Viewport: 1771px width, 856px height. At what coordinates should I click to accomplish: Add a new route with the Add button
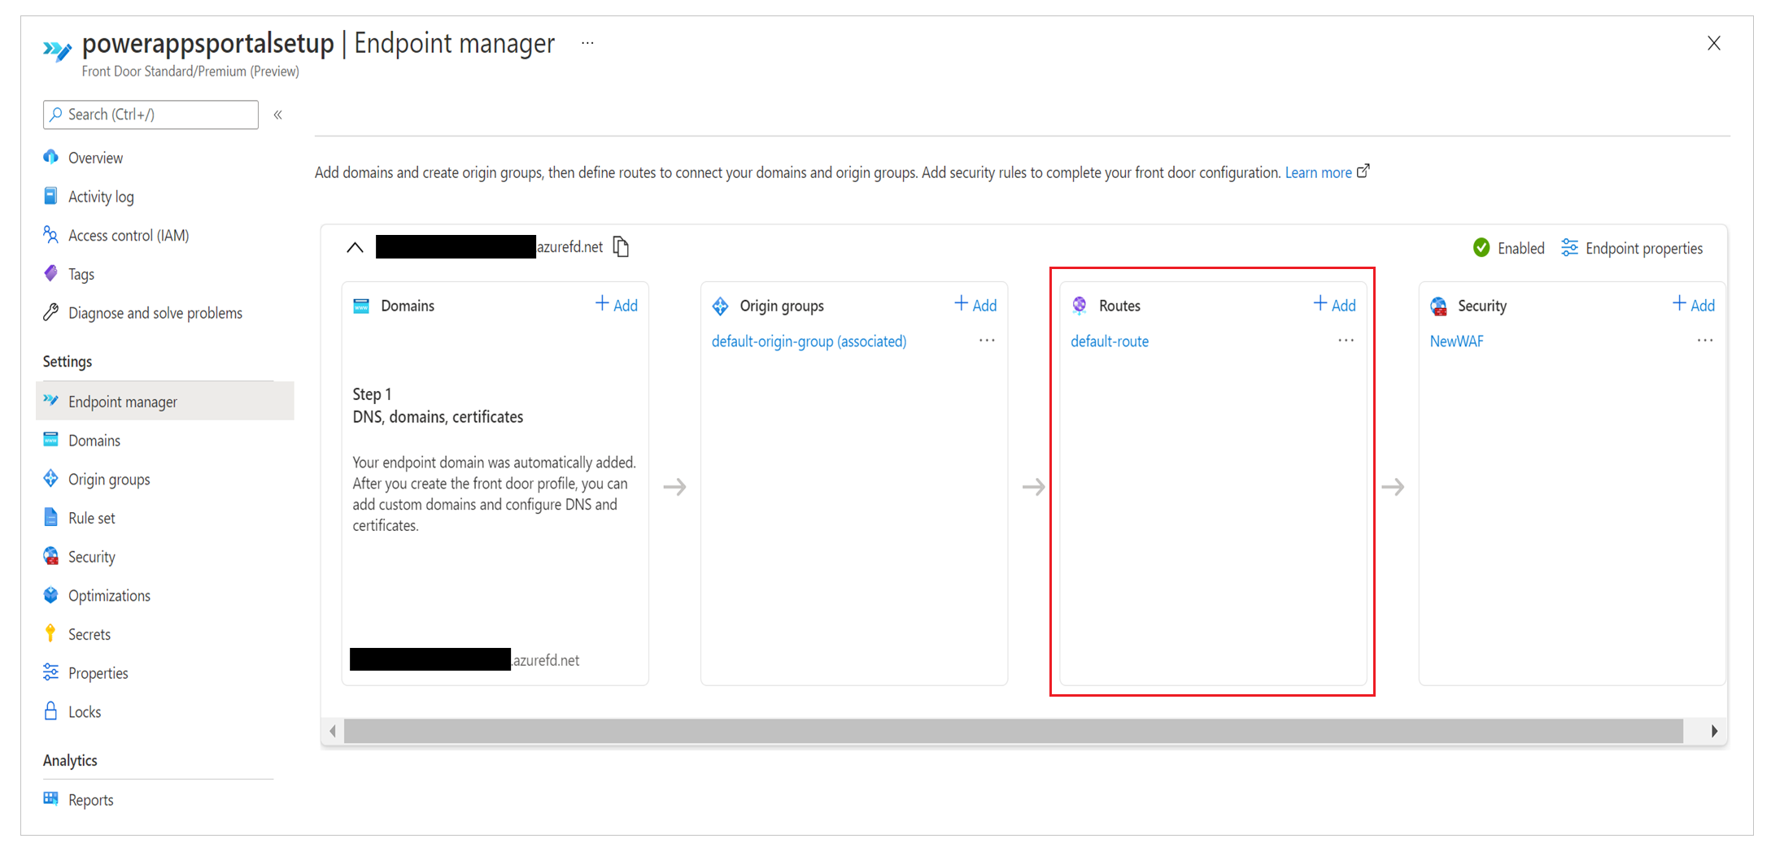coord(1333,305)
